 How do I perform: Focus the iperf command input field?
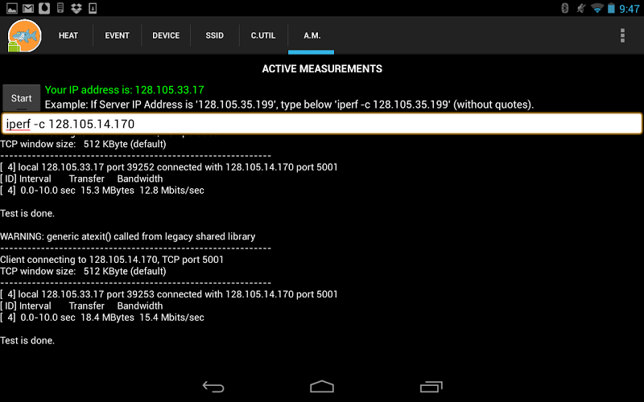click(x=322, y=124)
